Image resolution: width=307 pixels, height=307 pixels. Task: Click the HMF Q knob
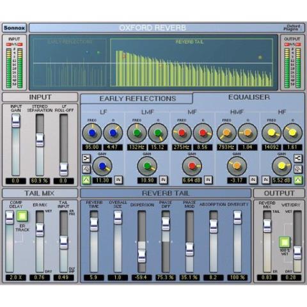click(x=248, y=133)
